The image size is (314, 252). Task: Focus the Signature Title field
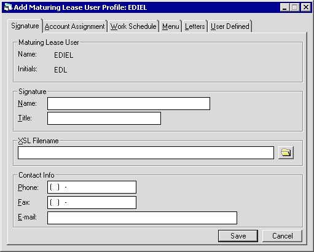click(x=104, y=118)
